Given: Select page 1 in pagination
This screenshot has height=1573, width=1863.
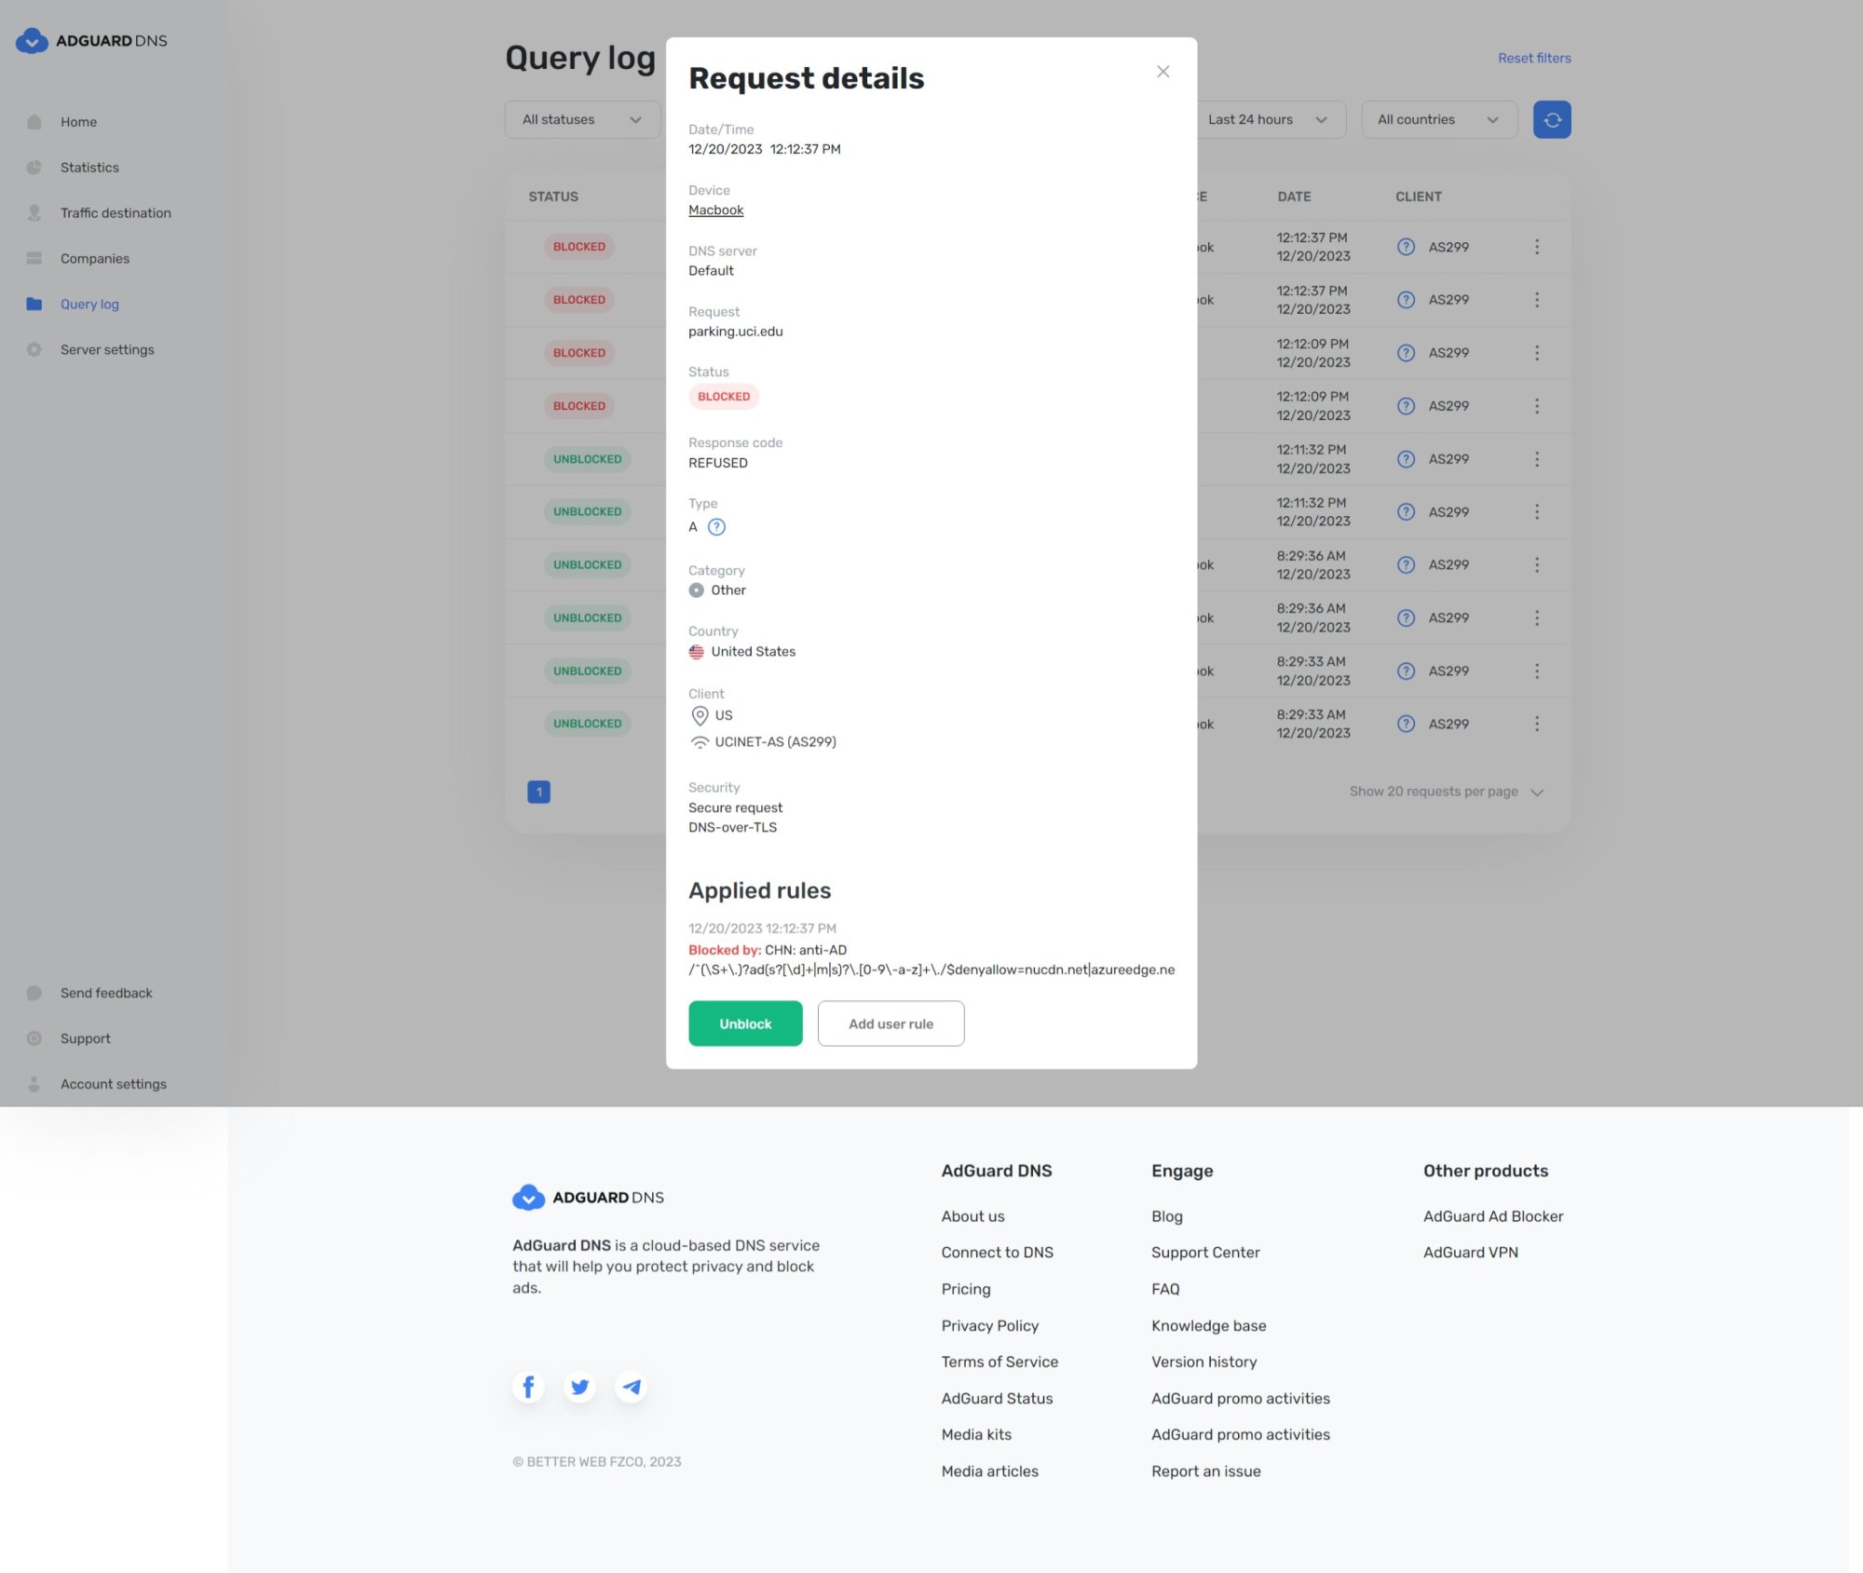Looking at the screenshot, I should coord(538,792).
